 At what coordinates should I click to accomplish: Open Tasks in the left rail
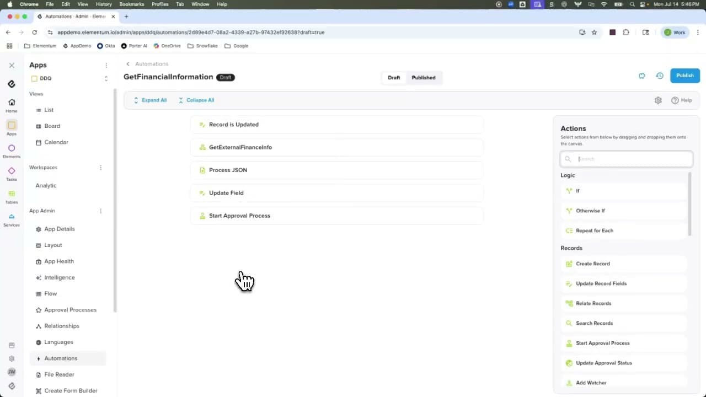(x=12, y=174)
